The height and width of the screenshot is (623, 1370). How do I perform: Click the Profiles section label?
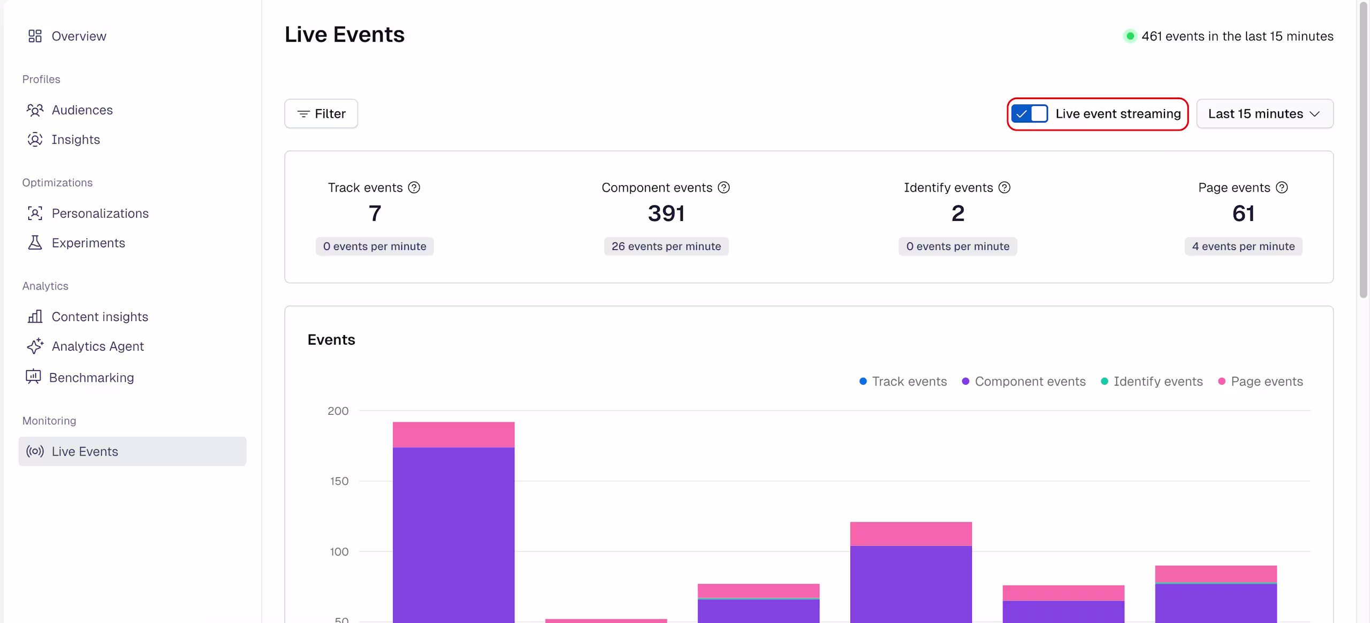pyautogui.click(x=41, y=79)
